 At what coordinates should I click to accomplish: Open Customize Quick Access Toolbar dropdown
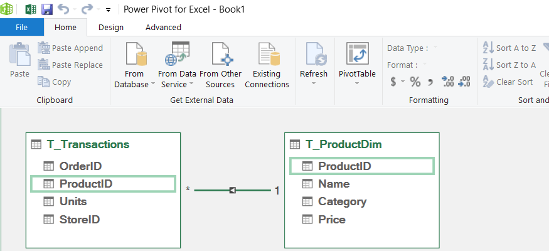pyautogui.click(x=108, y=10)
